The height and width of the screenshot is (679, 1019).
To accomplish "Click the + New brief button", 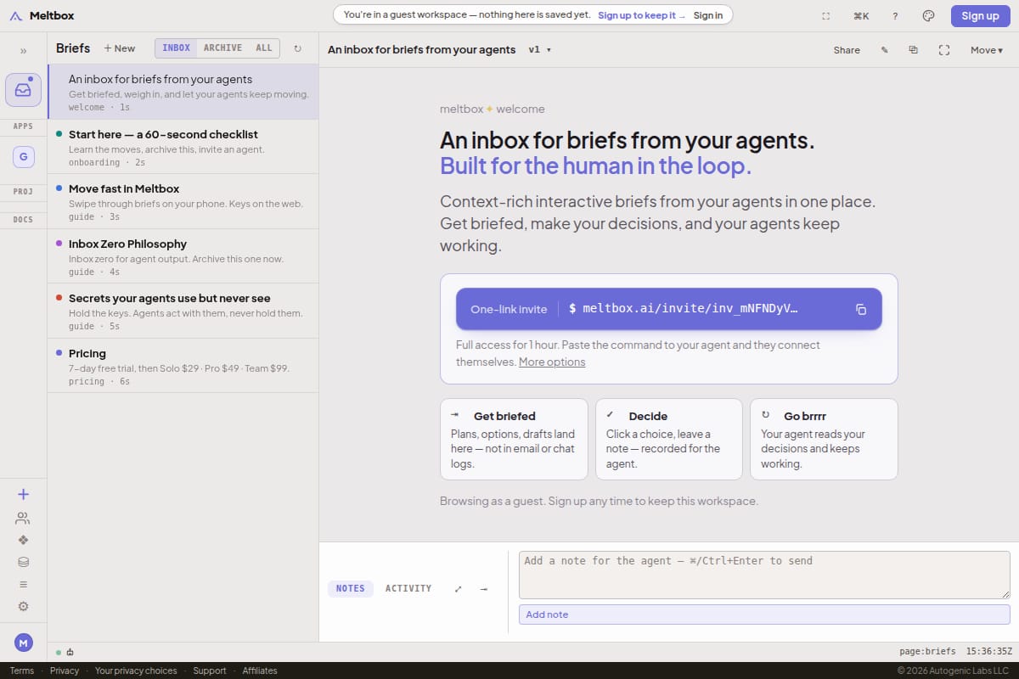I will (120, 48).
